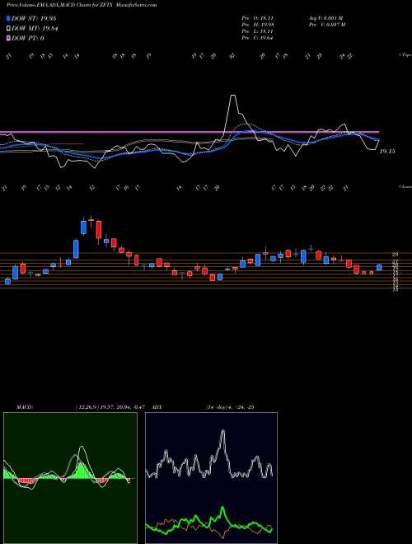
Task: Click the '<Tops' label at right edge
Action: pyautogui.click(x=405, y=55)
